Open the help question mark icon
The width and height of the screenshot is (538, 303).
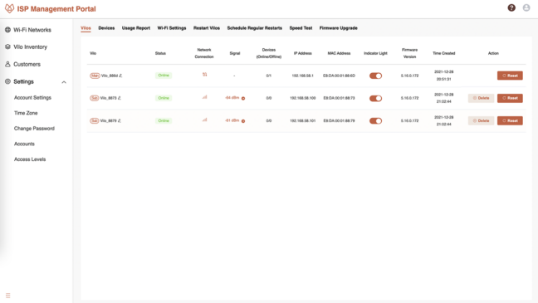(x=511, y=7)
